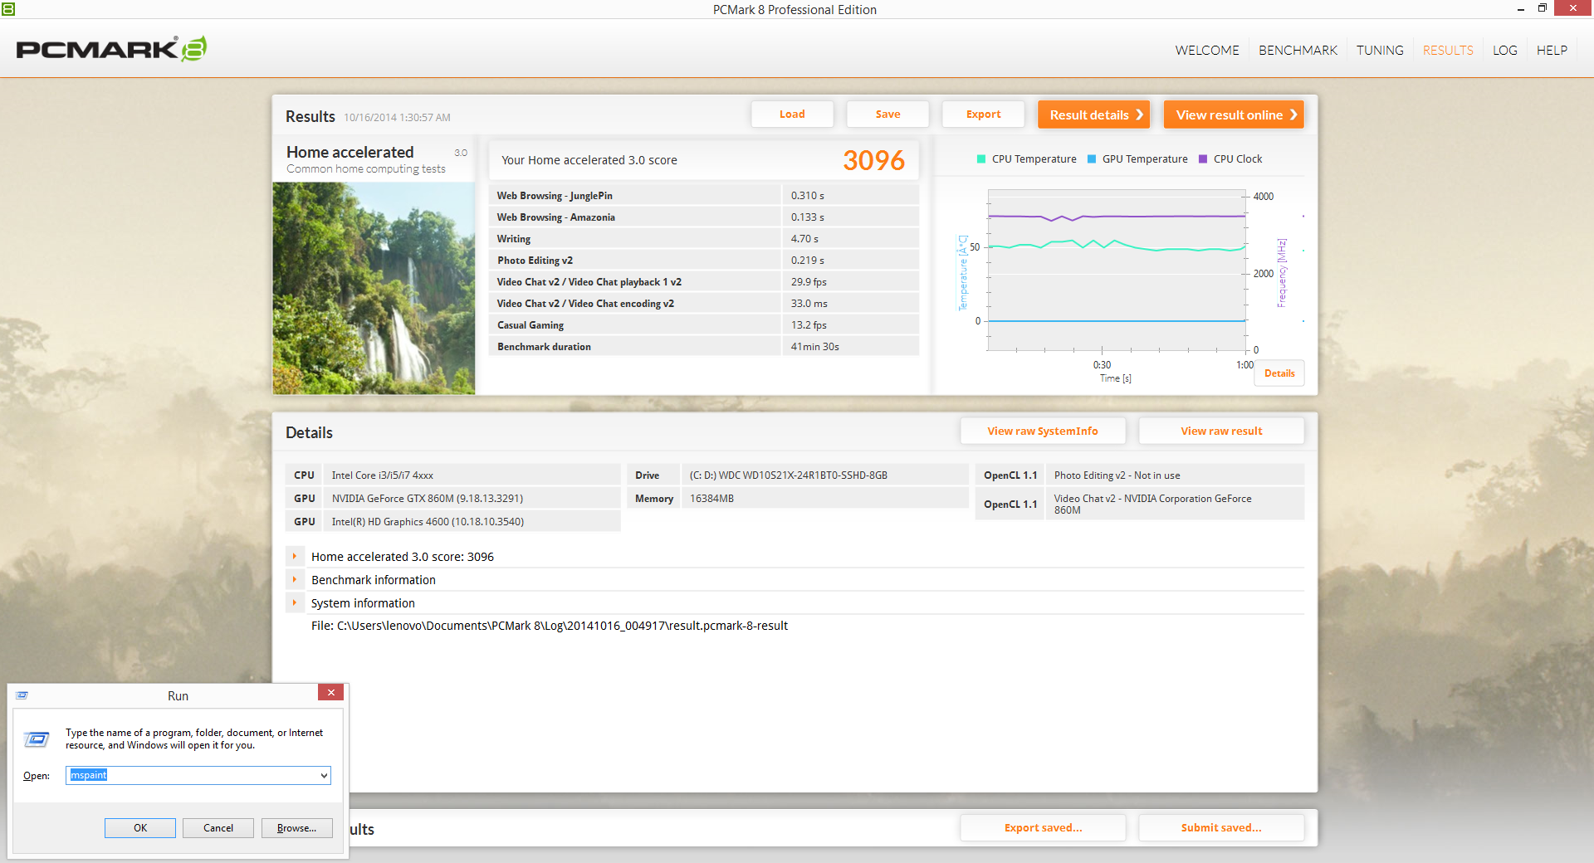Click Export saved... button
The height and width of the screenshot is (863, 1594).
pyautogui.click(x=1043, y=827)
